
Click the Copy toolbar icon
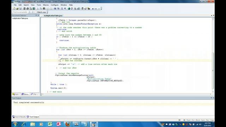[x=41, y=8]
